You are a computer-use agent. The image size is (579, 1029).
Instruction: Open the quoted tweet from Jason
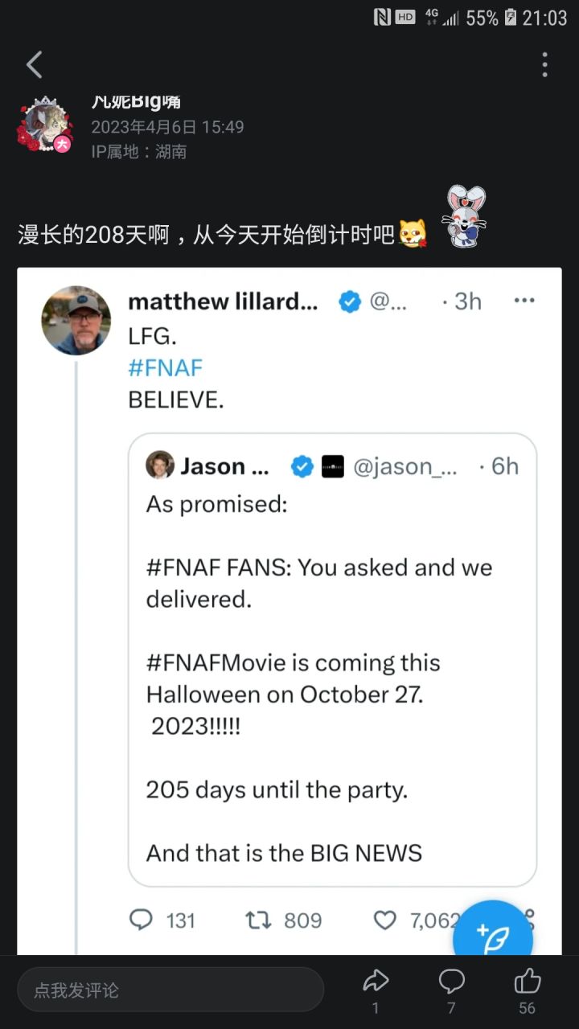pyautogui.click(x=332, y=659)
